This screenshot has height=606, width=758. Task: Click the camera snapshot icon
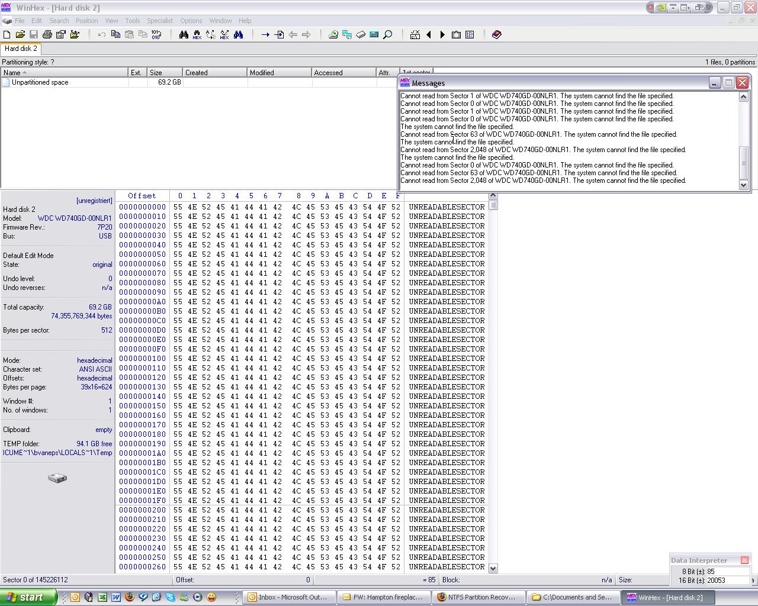pyautogui.click(x=456, y=35)
